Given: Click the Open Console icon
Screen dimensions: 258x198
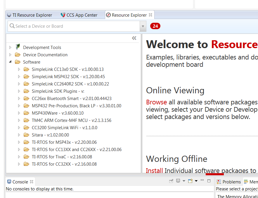Looking at the screenshot, I should (x=191, y=181).
